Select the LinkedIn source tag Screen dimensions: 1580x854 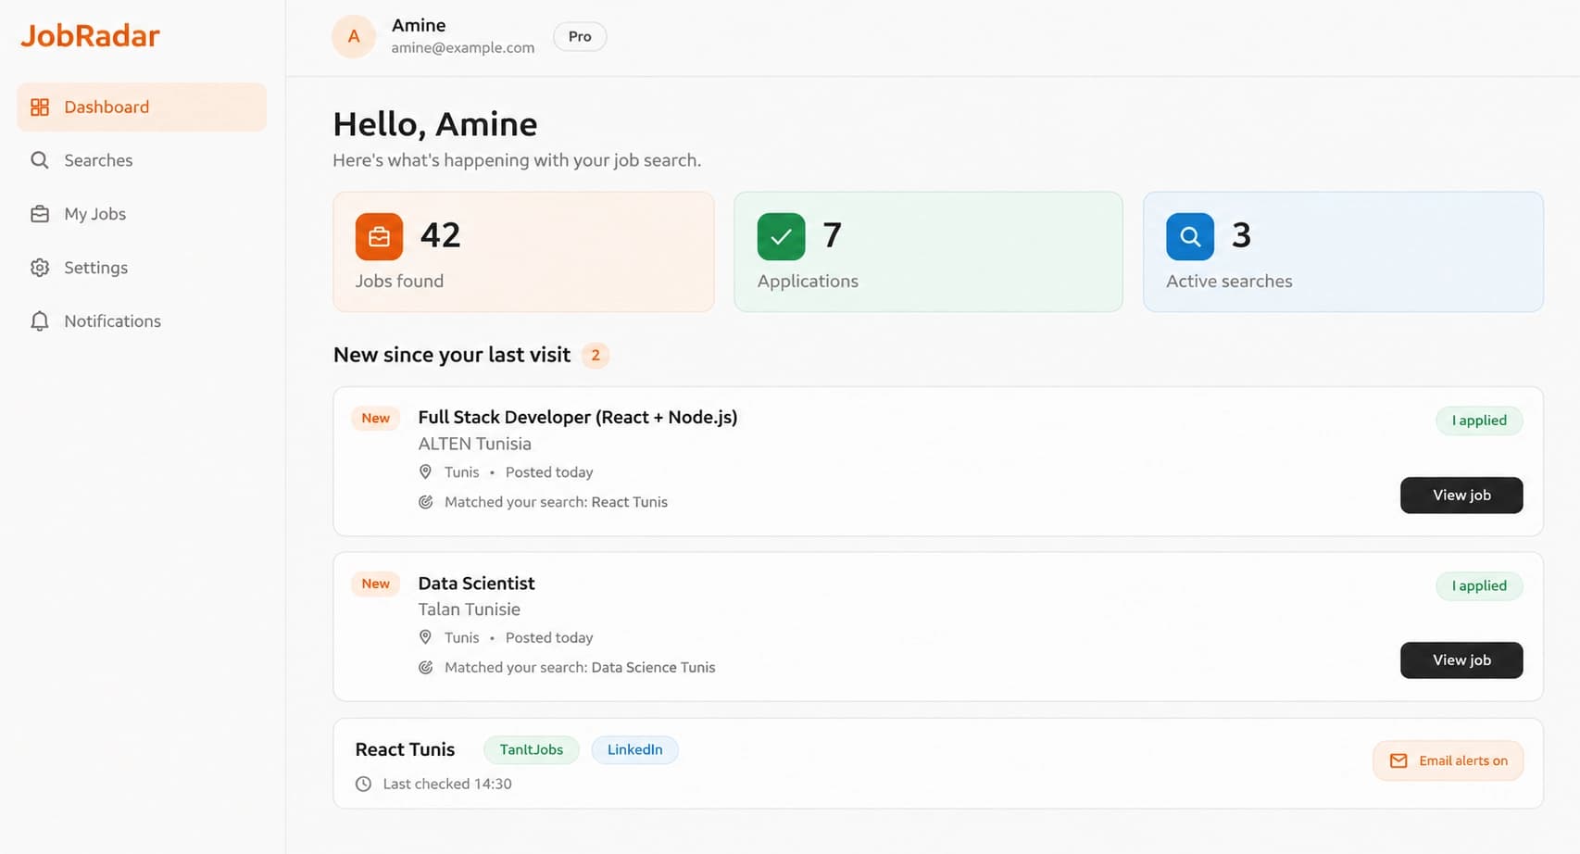[x=635, y=750]
